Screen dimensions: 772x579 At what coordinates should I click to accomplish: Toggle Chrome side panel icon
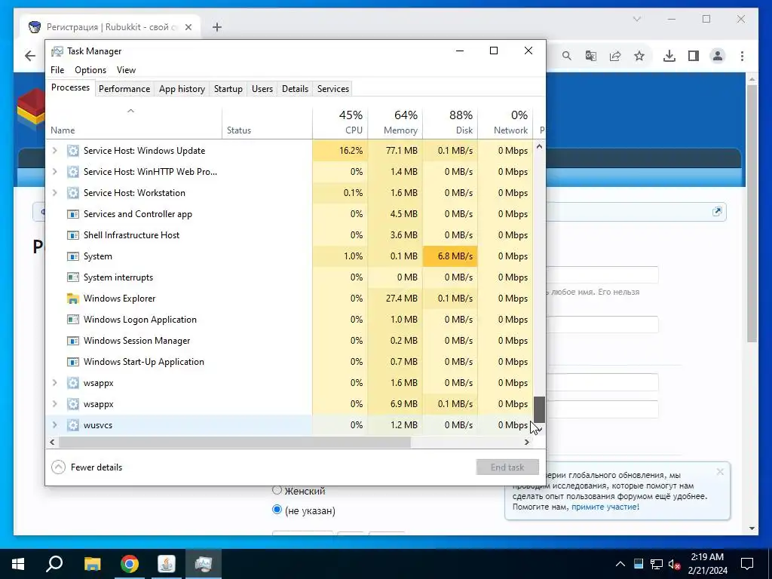tap(694, 56)
